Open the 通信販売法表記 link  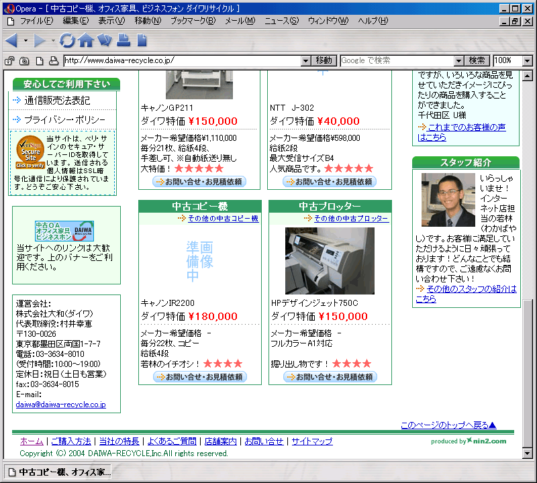coord(57,101)
